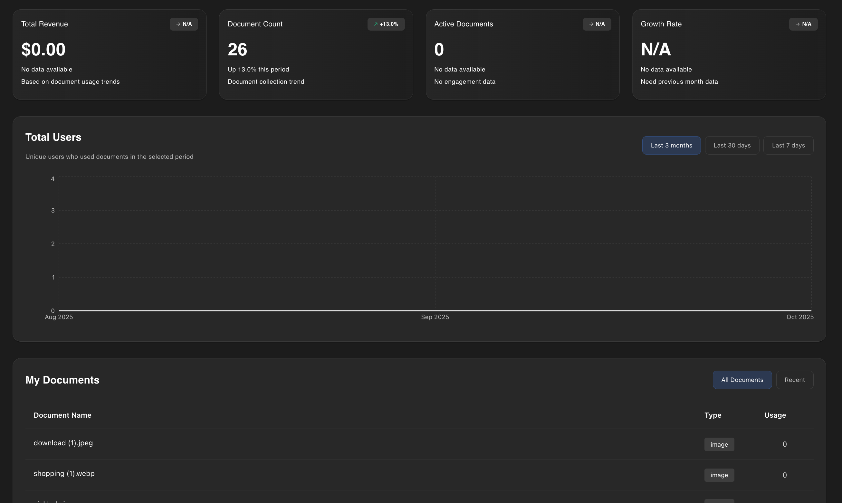The width and height of the screenshot is (842, 503).
Task: Switch to the Recent documents tab
Action: coord(795,380)
